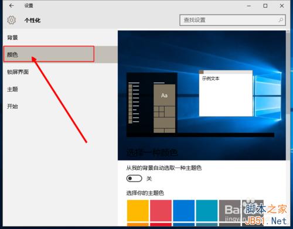This screenshot has width=293, height=229.
Task: Pick the red accent color swatch
Action: pyautogui.click(x=161, y=210)
